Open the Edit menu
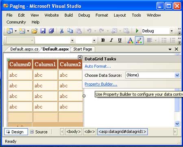The image size is (183, 147). (x=22, y=15)
